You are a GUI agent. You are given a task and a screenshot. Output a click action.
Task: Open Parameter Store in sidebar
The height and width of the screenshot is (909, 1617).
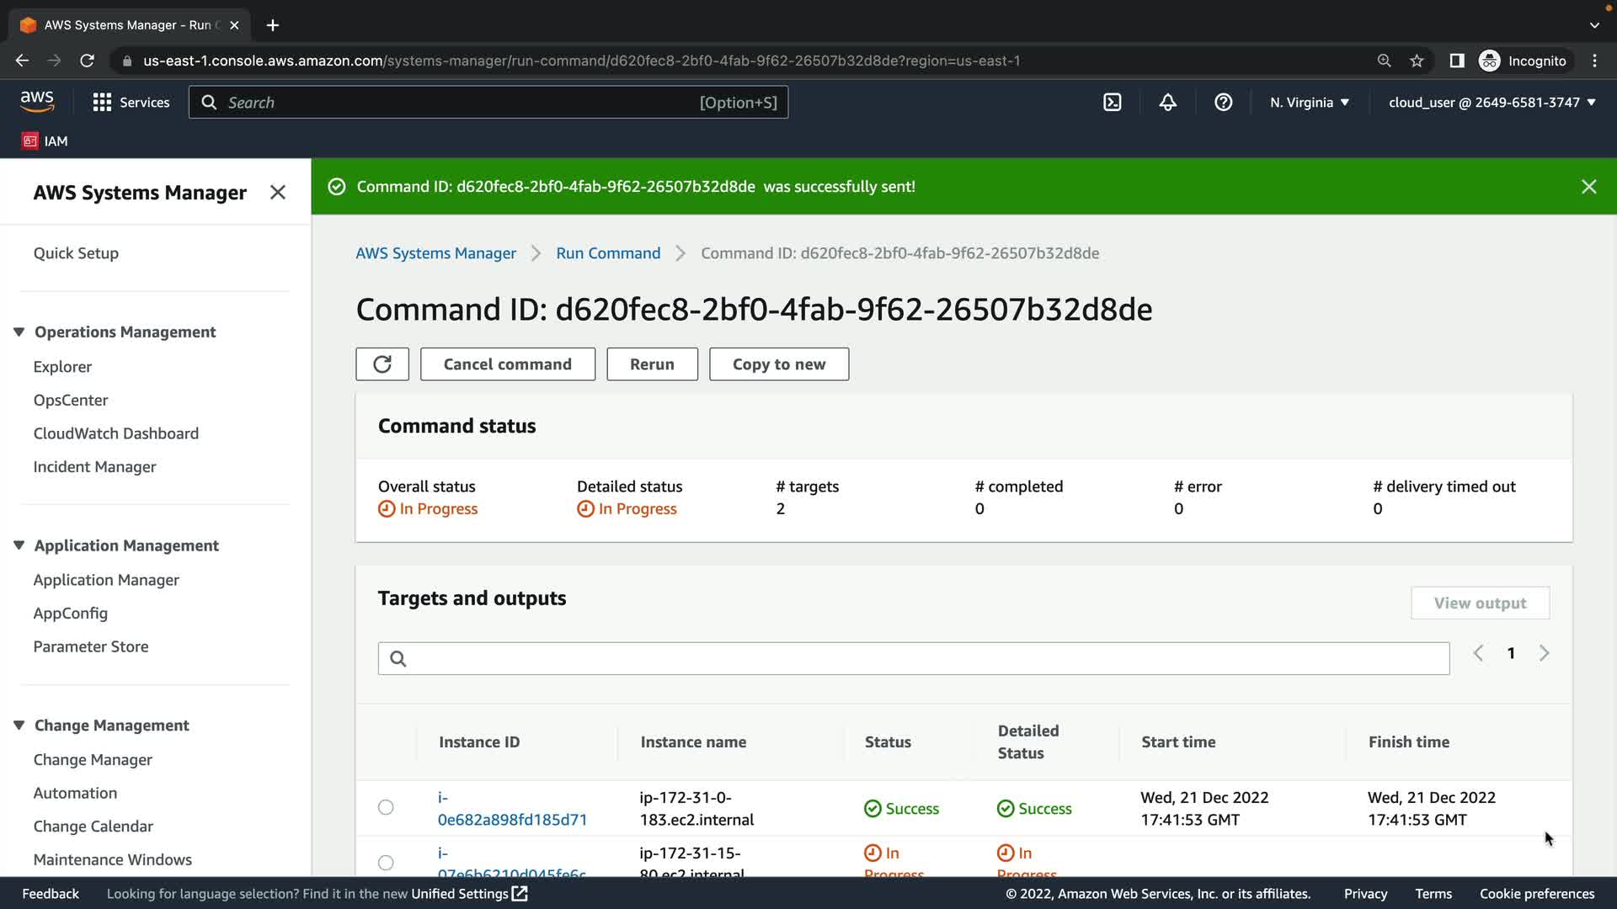(91, 646)
